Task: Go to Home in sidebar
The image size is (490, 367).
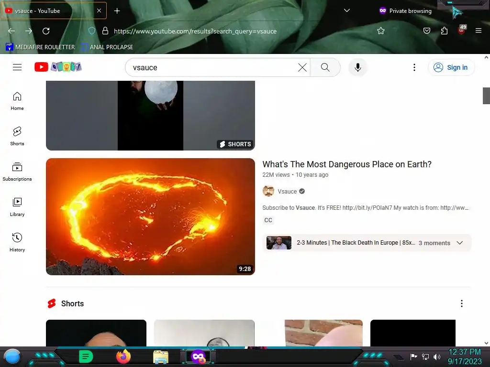Action: click(x=17, y=101)
